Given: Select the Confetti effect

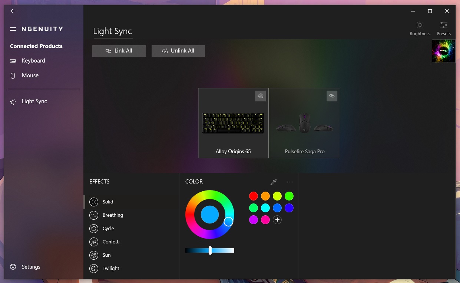Looking at the screenshot, I should (x=111, y=242).
